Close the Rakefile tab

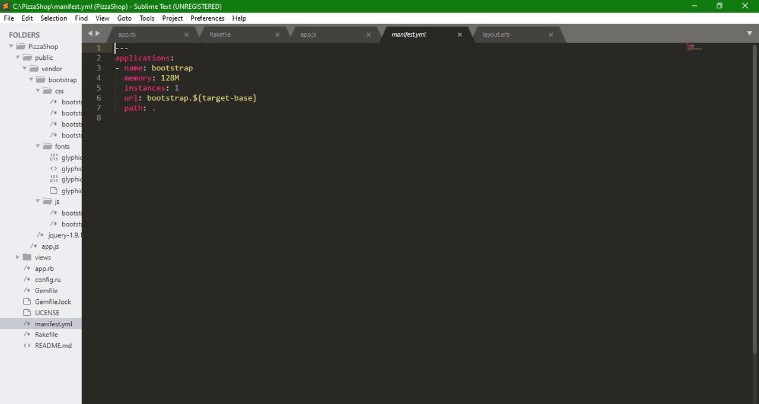[x=278, y=35]
